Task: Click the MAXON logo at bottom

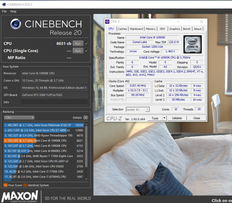Action: [x=20, y=197]
